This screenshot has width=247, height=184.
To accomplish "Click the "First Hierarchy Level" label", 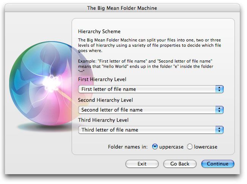I will click(102, 80).
